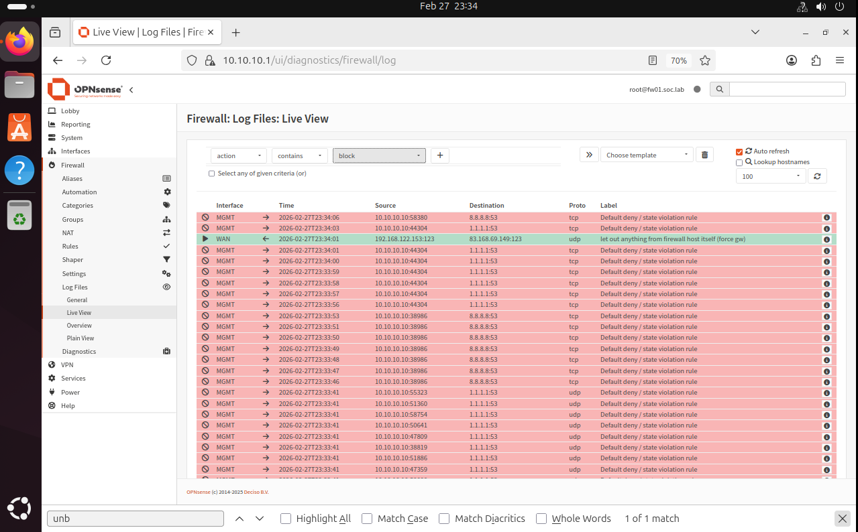Open the action field dropdown
Image resolution: width=858 pixels, height=532 pixels.
click(239, 155)
